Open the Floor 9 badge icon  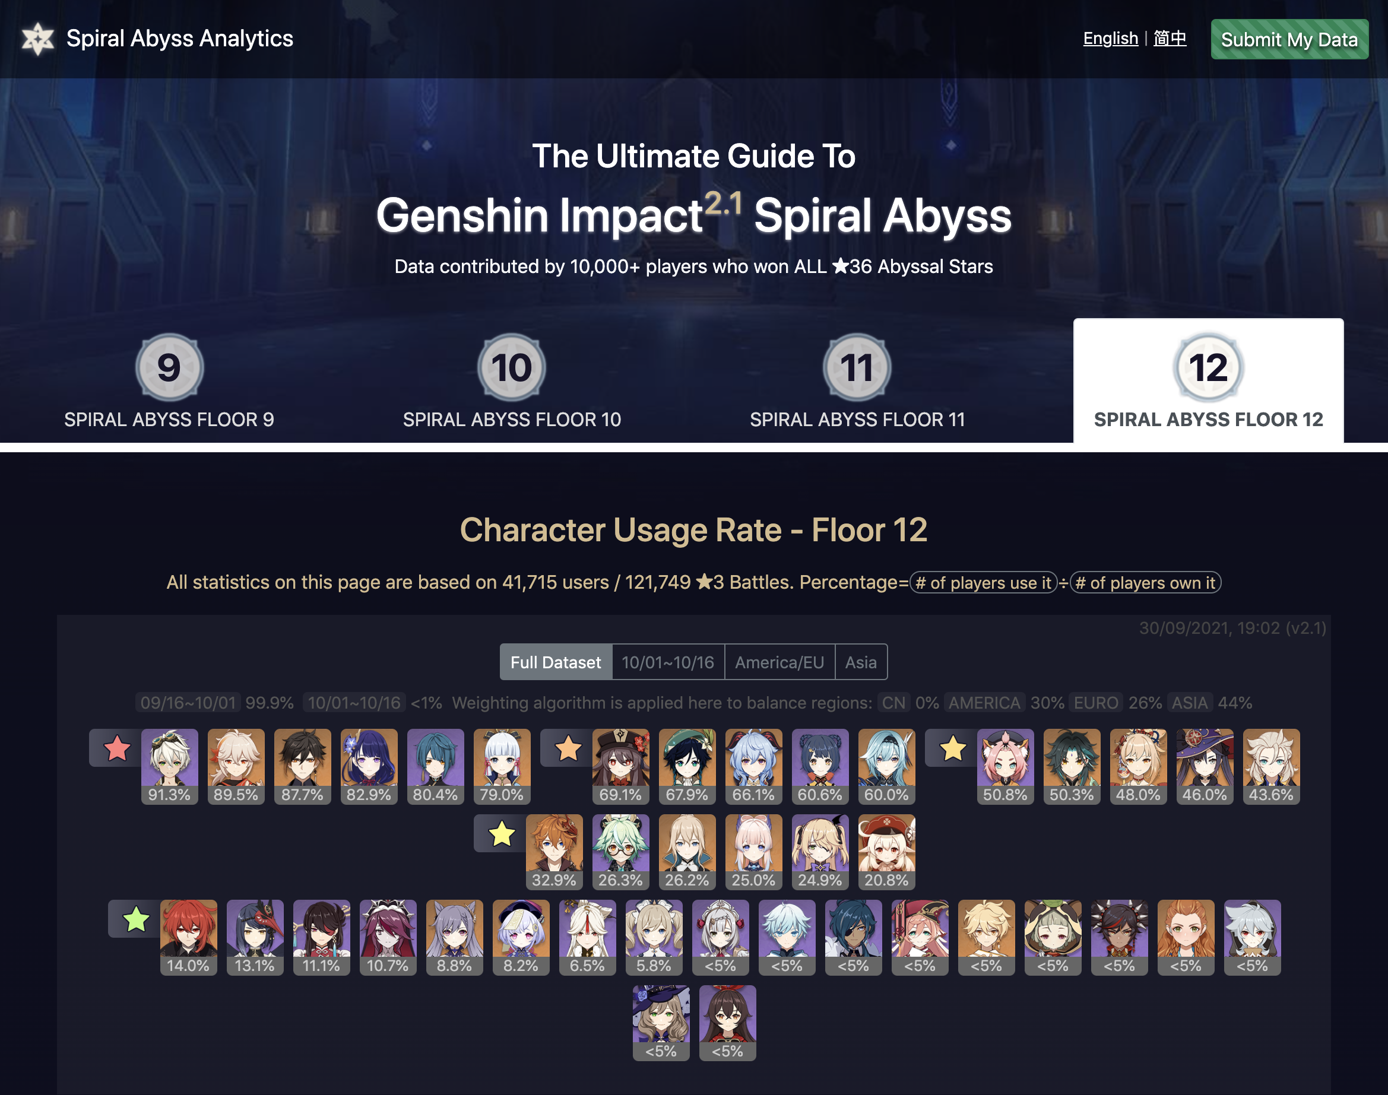click(x=169, y=367)
